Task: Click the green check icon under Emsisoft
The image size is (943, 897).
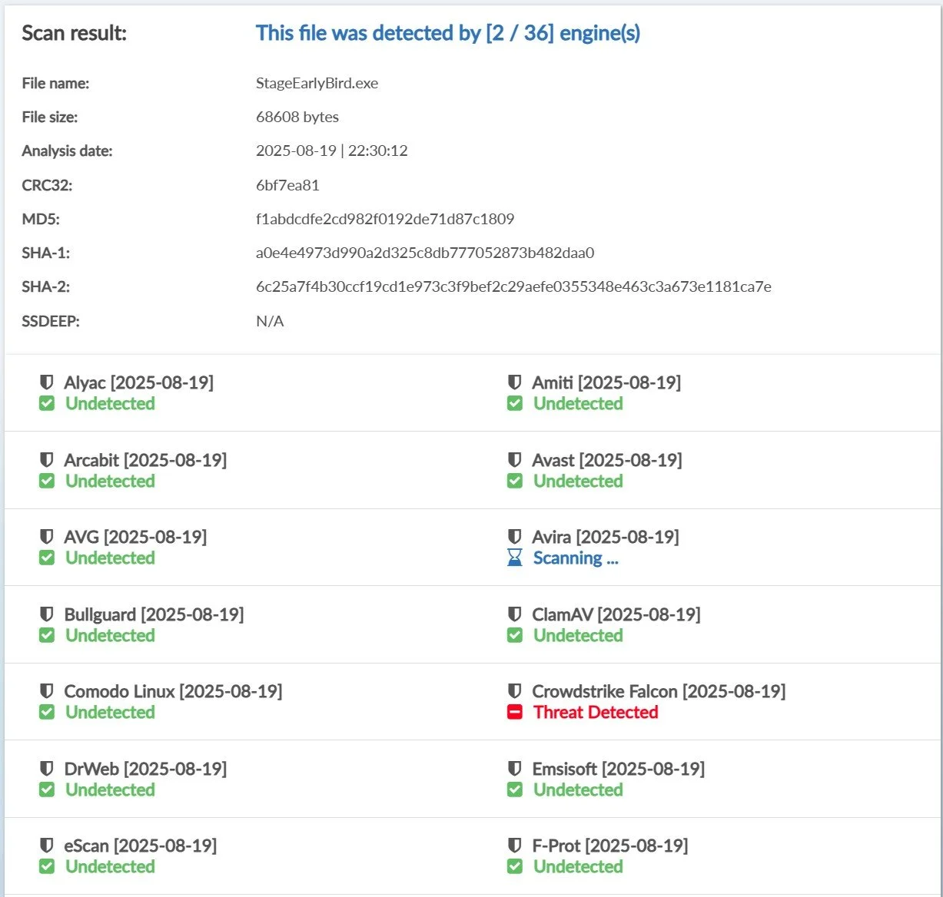Action: [x=515, y=789]
